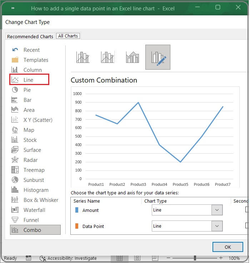Viewport: 250px width, 263px height.
Task: Adjust the zoom slider handle
Action: pos(195,258)
